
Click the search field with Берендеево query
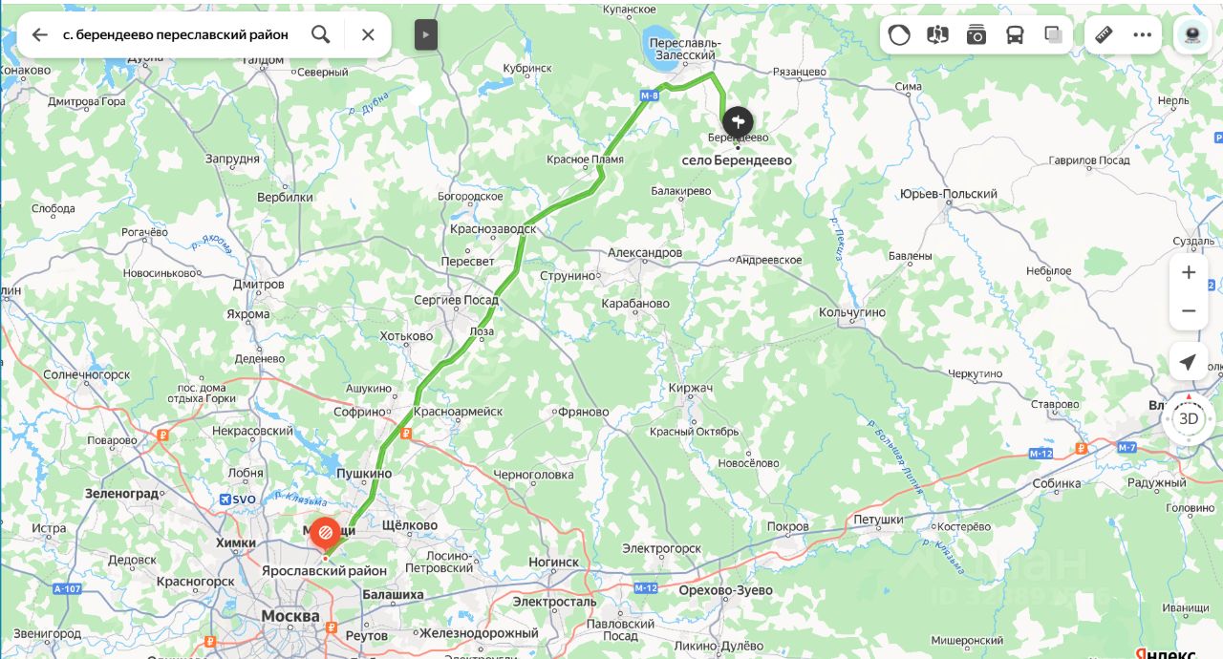pyautogui.click(x=176, y=34)
